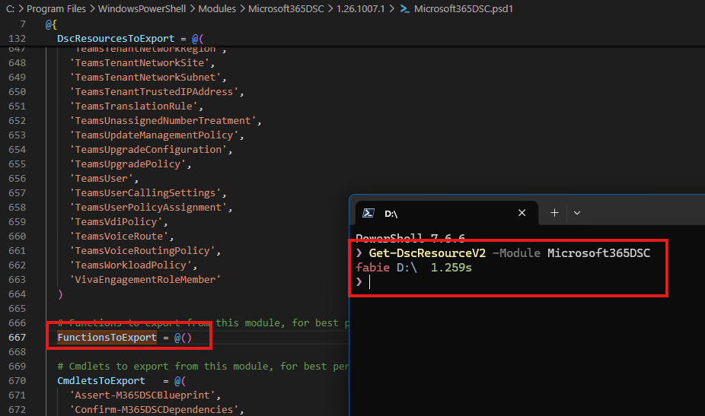The image size is (705, 416).
Task: Click 'fabie' username in terminal prompt
Action: point(372,268)
